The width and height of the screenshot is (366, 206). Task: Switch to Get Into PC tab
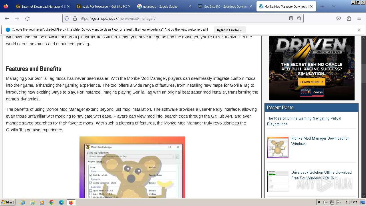(225, 6)
